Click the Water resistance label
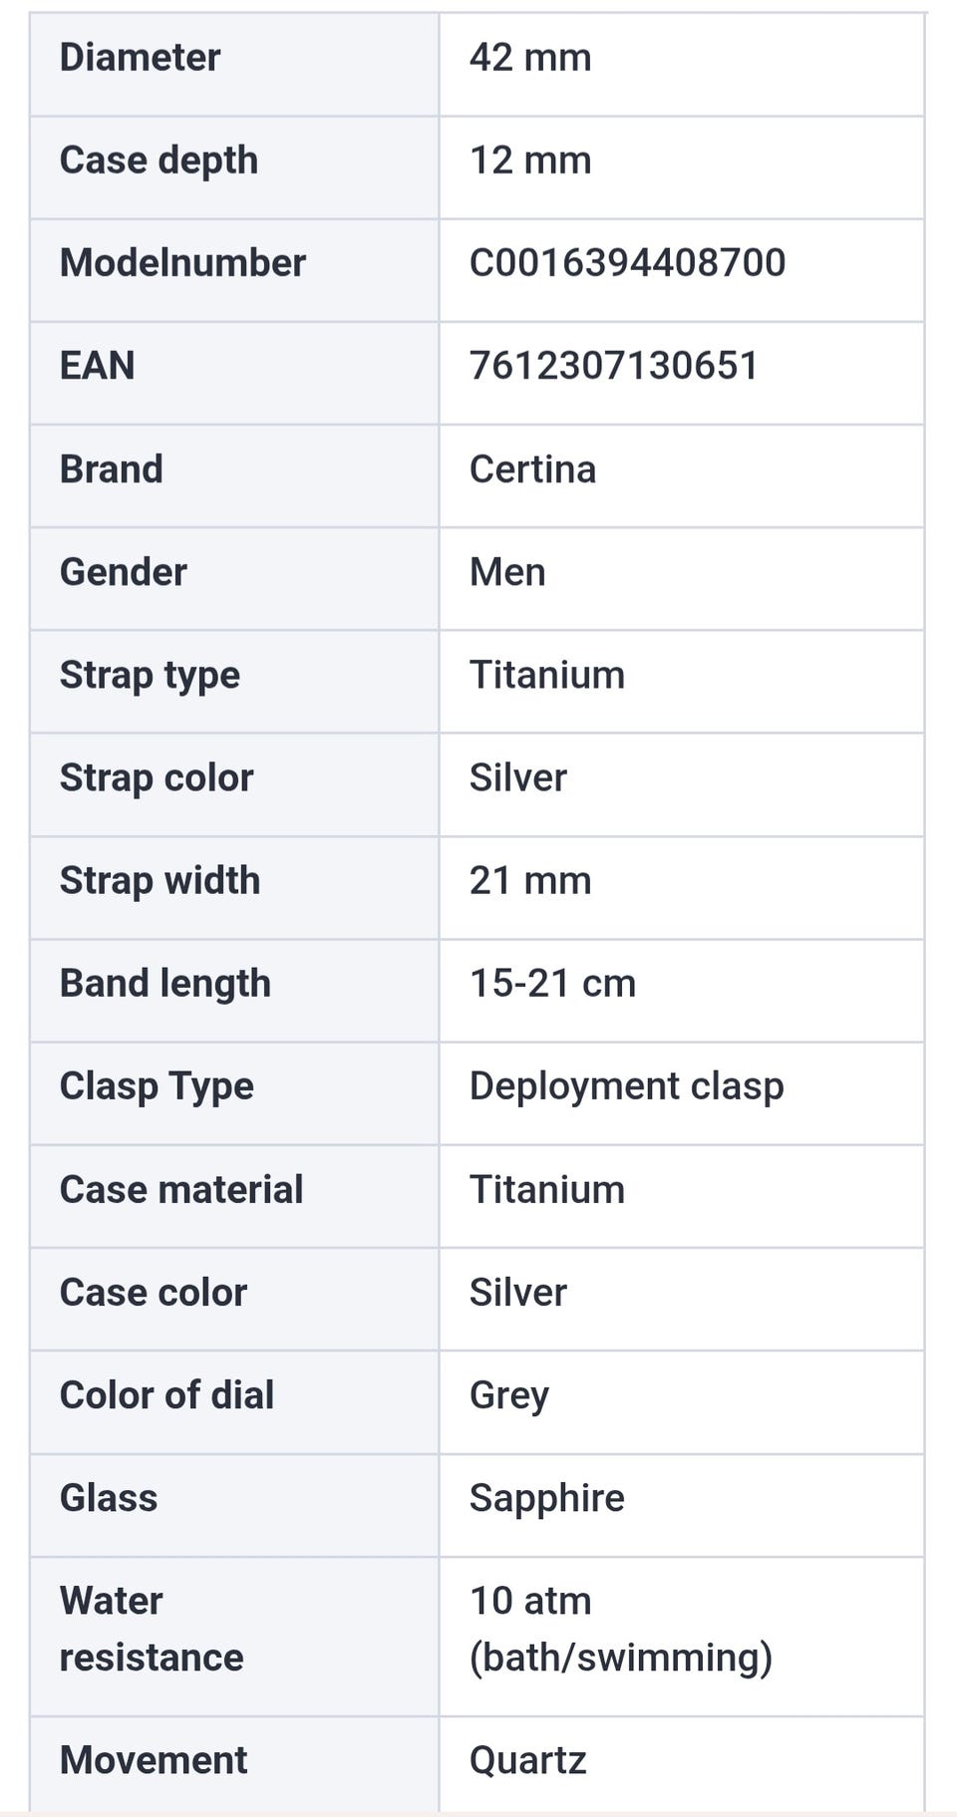 click(152, 1629)
